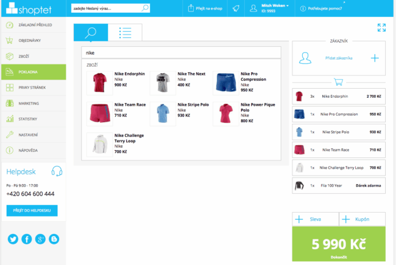Open Objednávky in sidebar

pyautogui.click(x=34, y=41)
